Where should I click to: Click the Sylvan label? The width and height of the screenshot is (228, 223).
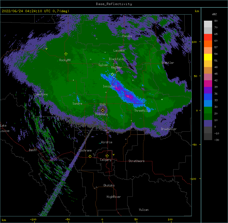pos(103,65)
